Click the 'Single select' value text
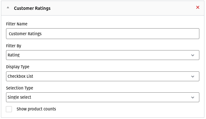206x119 pixels. pos(19,97)
